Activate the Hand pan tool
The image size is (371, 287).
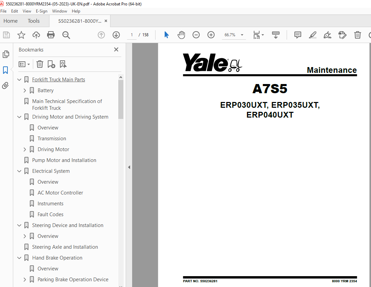tap(181, 35)
